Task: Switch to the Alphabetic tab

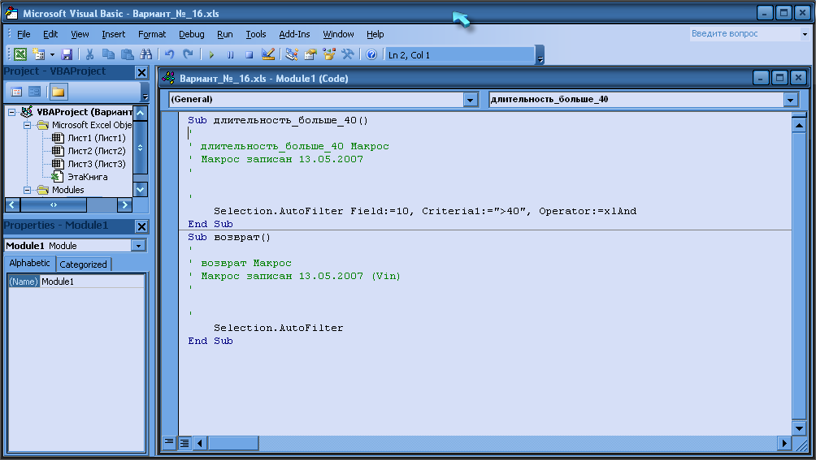Action: (x=29, y=263)
